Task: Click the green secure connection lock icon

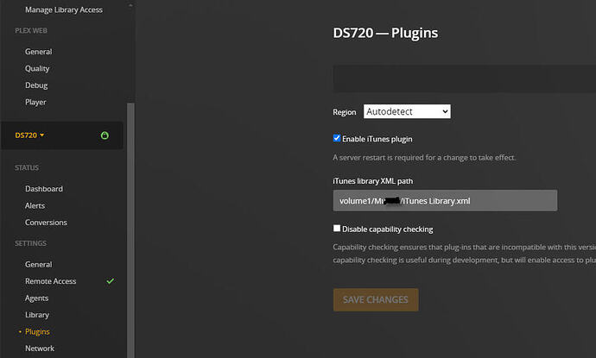Action: pos(105,135)
